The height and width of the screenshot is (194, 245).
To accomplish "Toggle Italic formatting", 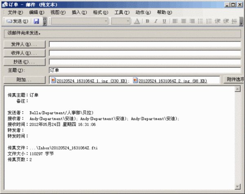I will click(156, 21).
